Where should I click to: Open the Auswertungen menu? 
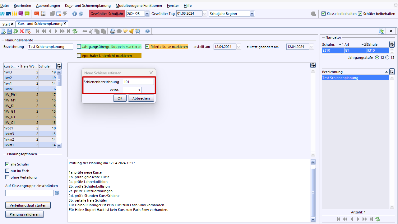pyautogui.click(x=48, y=6)
